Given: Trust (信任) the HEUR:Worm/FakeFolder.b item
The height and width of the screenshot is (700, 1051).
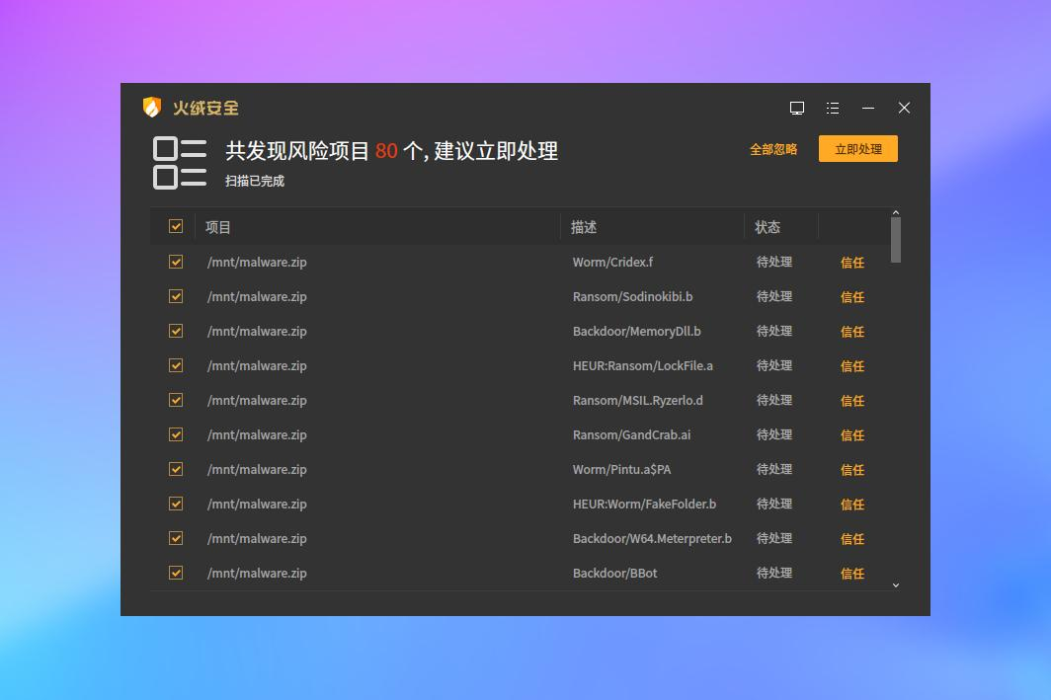Looking at the screenshot, I should [852, 505].
